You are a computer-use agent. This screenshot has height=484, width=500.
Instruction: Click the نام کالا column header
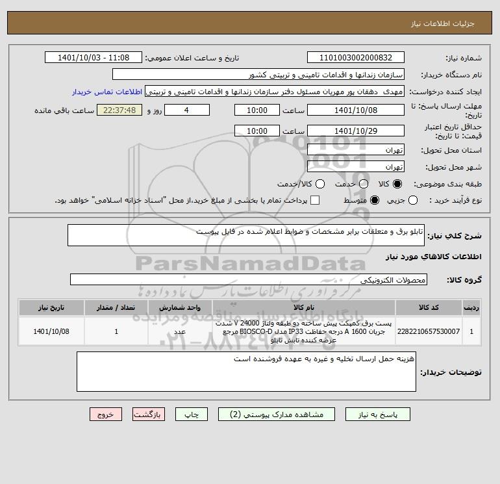[x=304, y=307]
